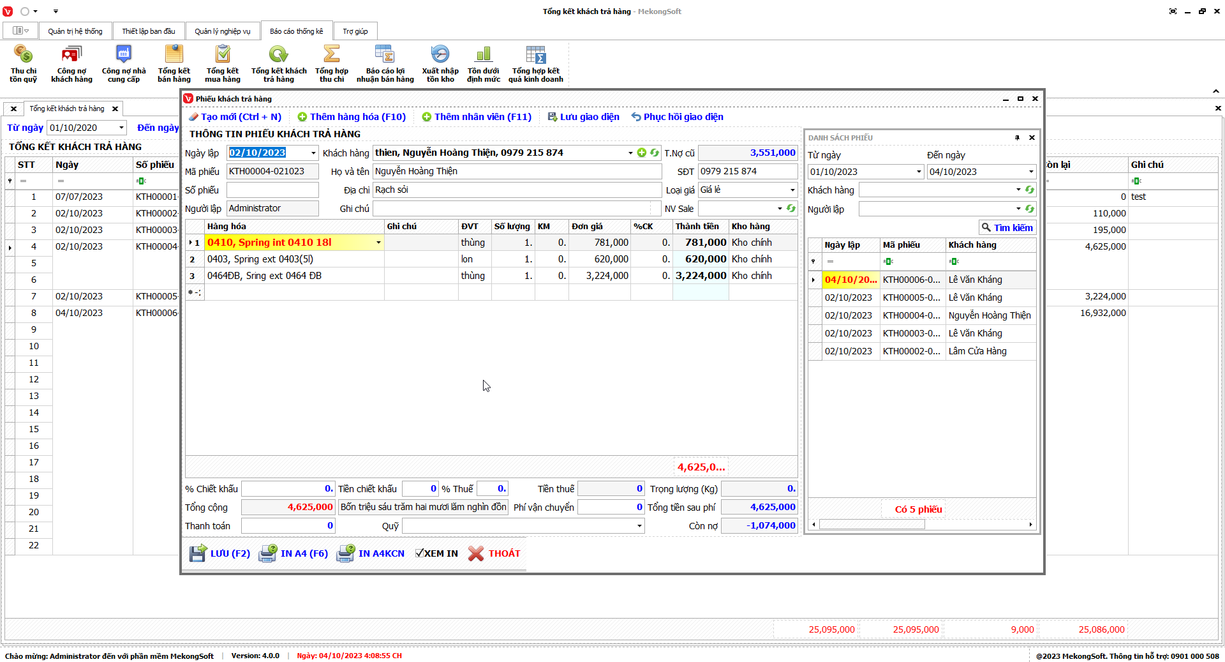The width and height of the screenshot is (1225, 662).
Task: Open Công nợ khách hàng report
Action: coord(71,63)
